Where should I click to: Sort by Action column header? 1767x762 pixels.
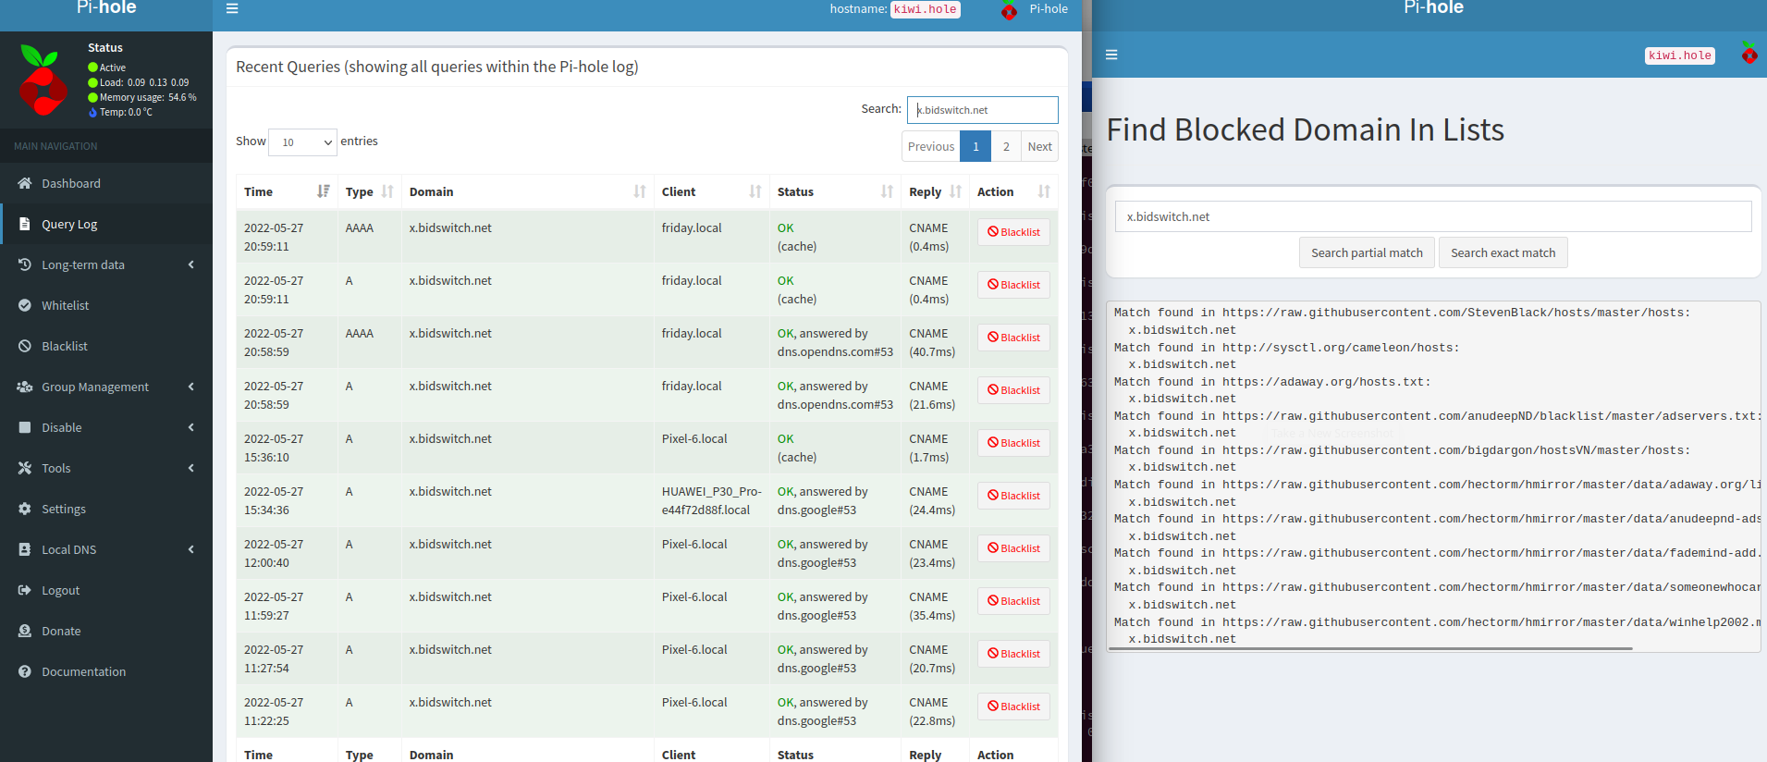[1013, 191]
